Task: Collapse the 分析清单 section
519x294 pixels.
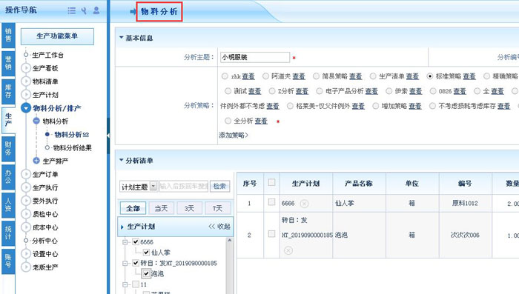Action: (122, 160)
